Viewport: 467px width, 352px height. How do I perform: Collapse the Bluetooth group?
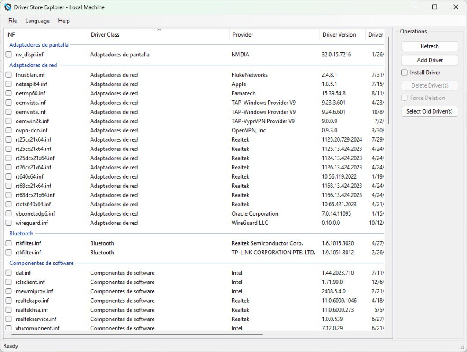coord(21,233)
